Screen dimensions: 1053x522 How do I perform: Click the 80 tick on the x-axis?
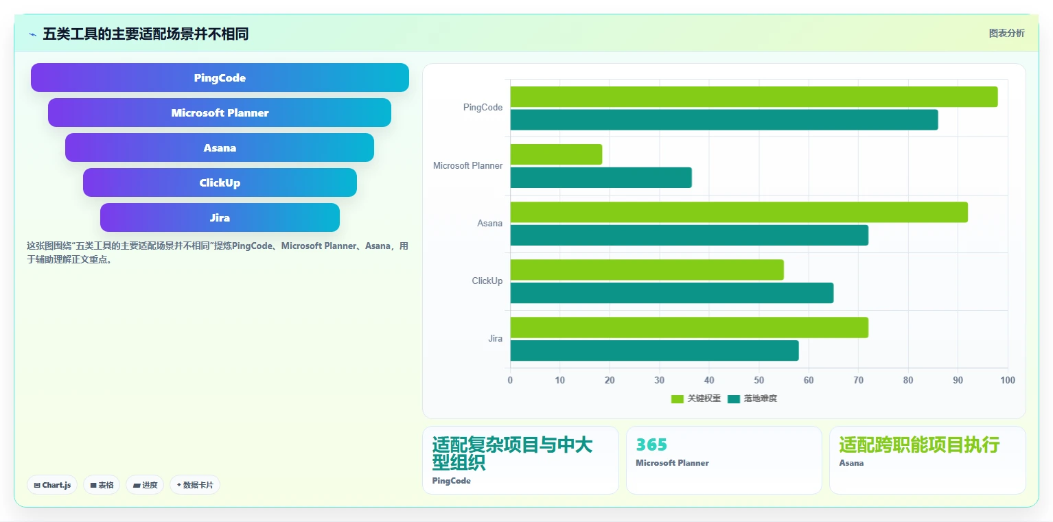[x=908, y=380]
